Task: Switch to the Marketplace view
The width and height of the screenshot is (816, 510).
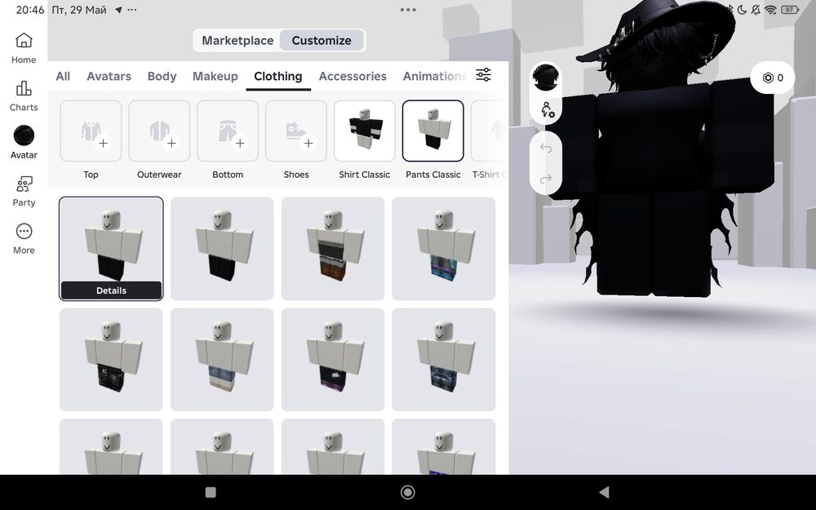Action: click(237, 40)
